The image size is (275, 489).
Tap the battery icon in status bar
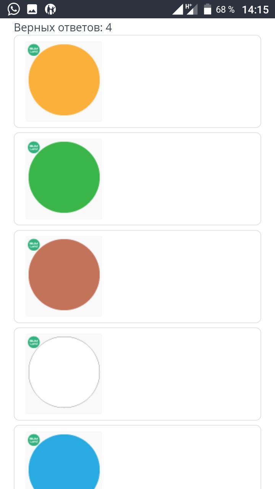[x=207, y=9]
